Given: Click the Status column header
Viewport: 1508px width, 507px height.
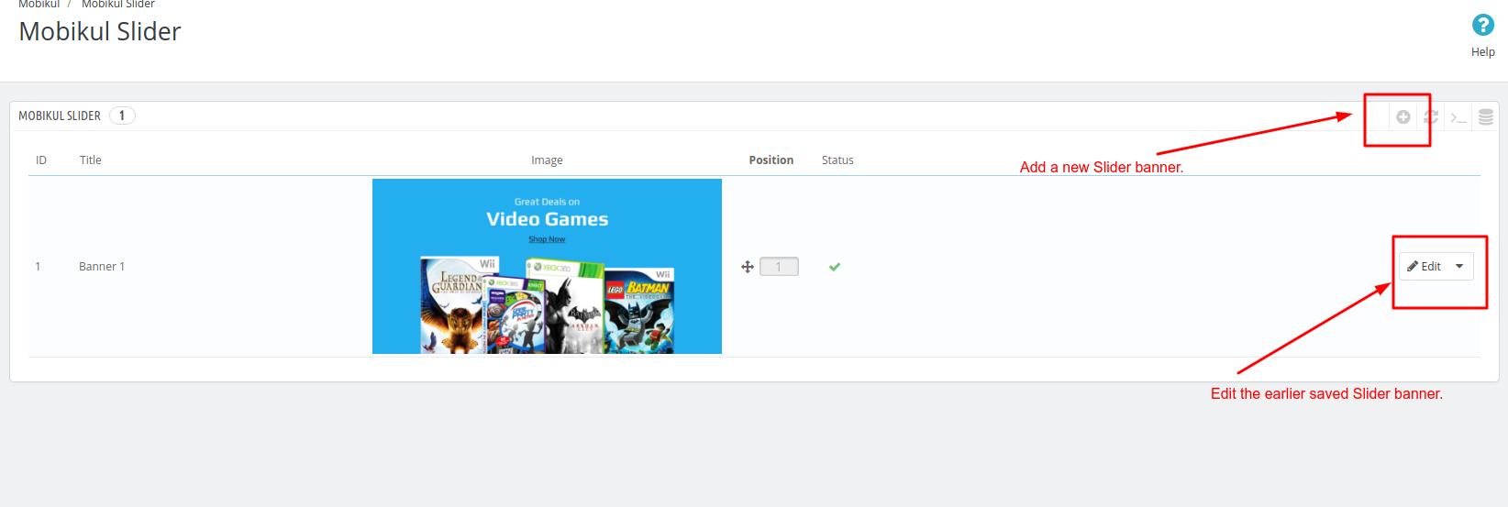Looking at the screenshot, I should (837, 160).
